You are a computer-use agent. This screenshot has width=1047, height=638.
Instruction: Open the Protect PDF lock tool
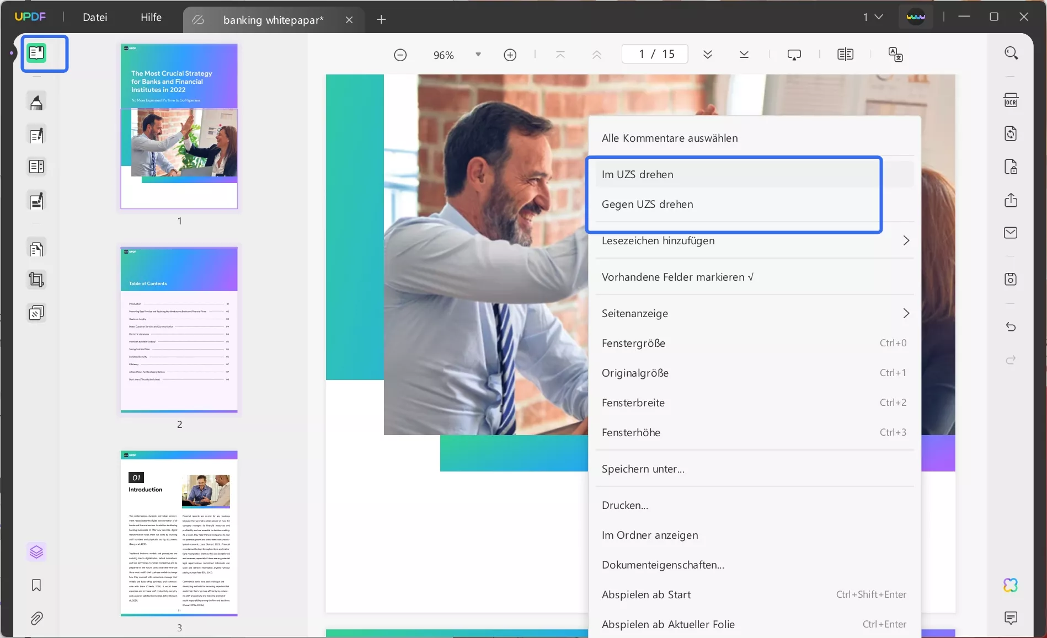click(x=1011, y=167)
